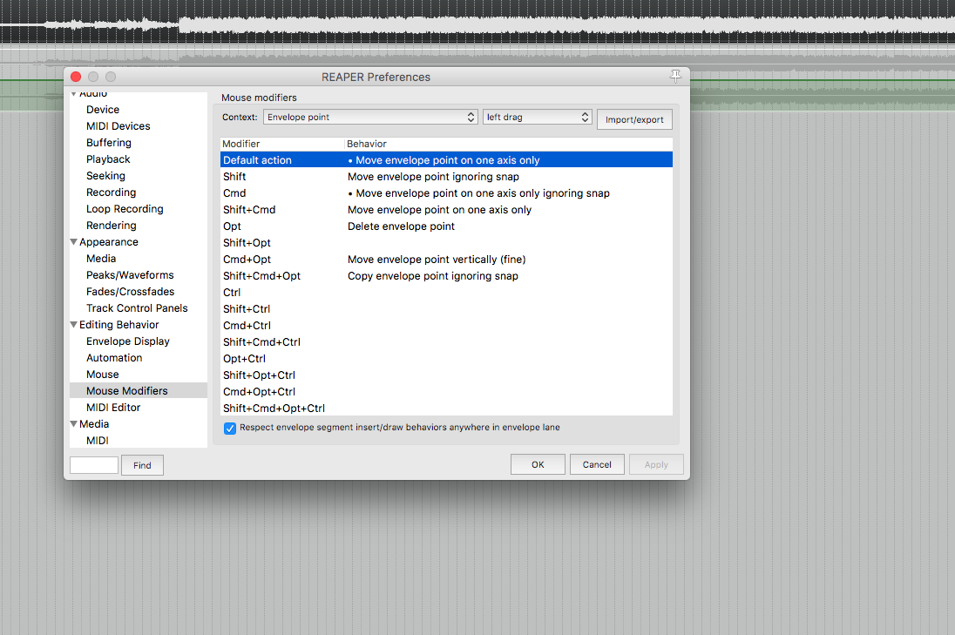
Task: Select the Shift+Opt modifier row
Action: (x=446, y=242)
